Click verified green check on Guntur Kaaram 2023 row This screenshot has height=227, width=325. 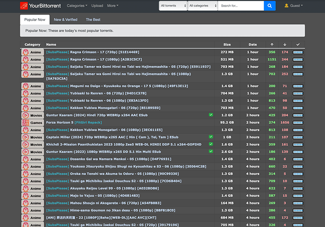[211, 151]
